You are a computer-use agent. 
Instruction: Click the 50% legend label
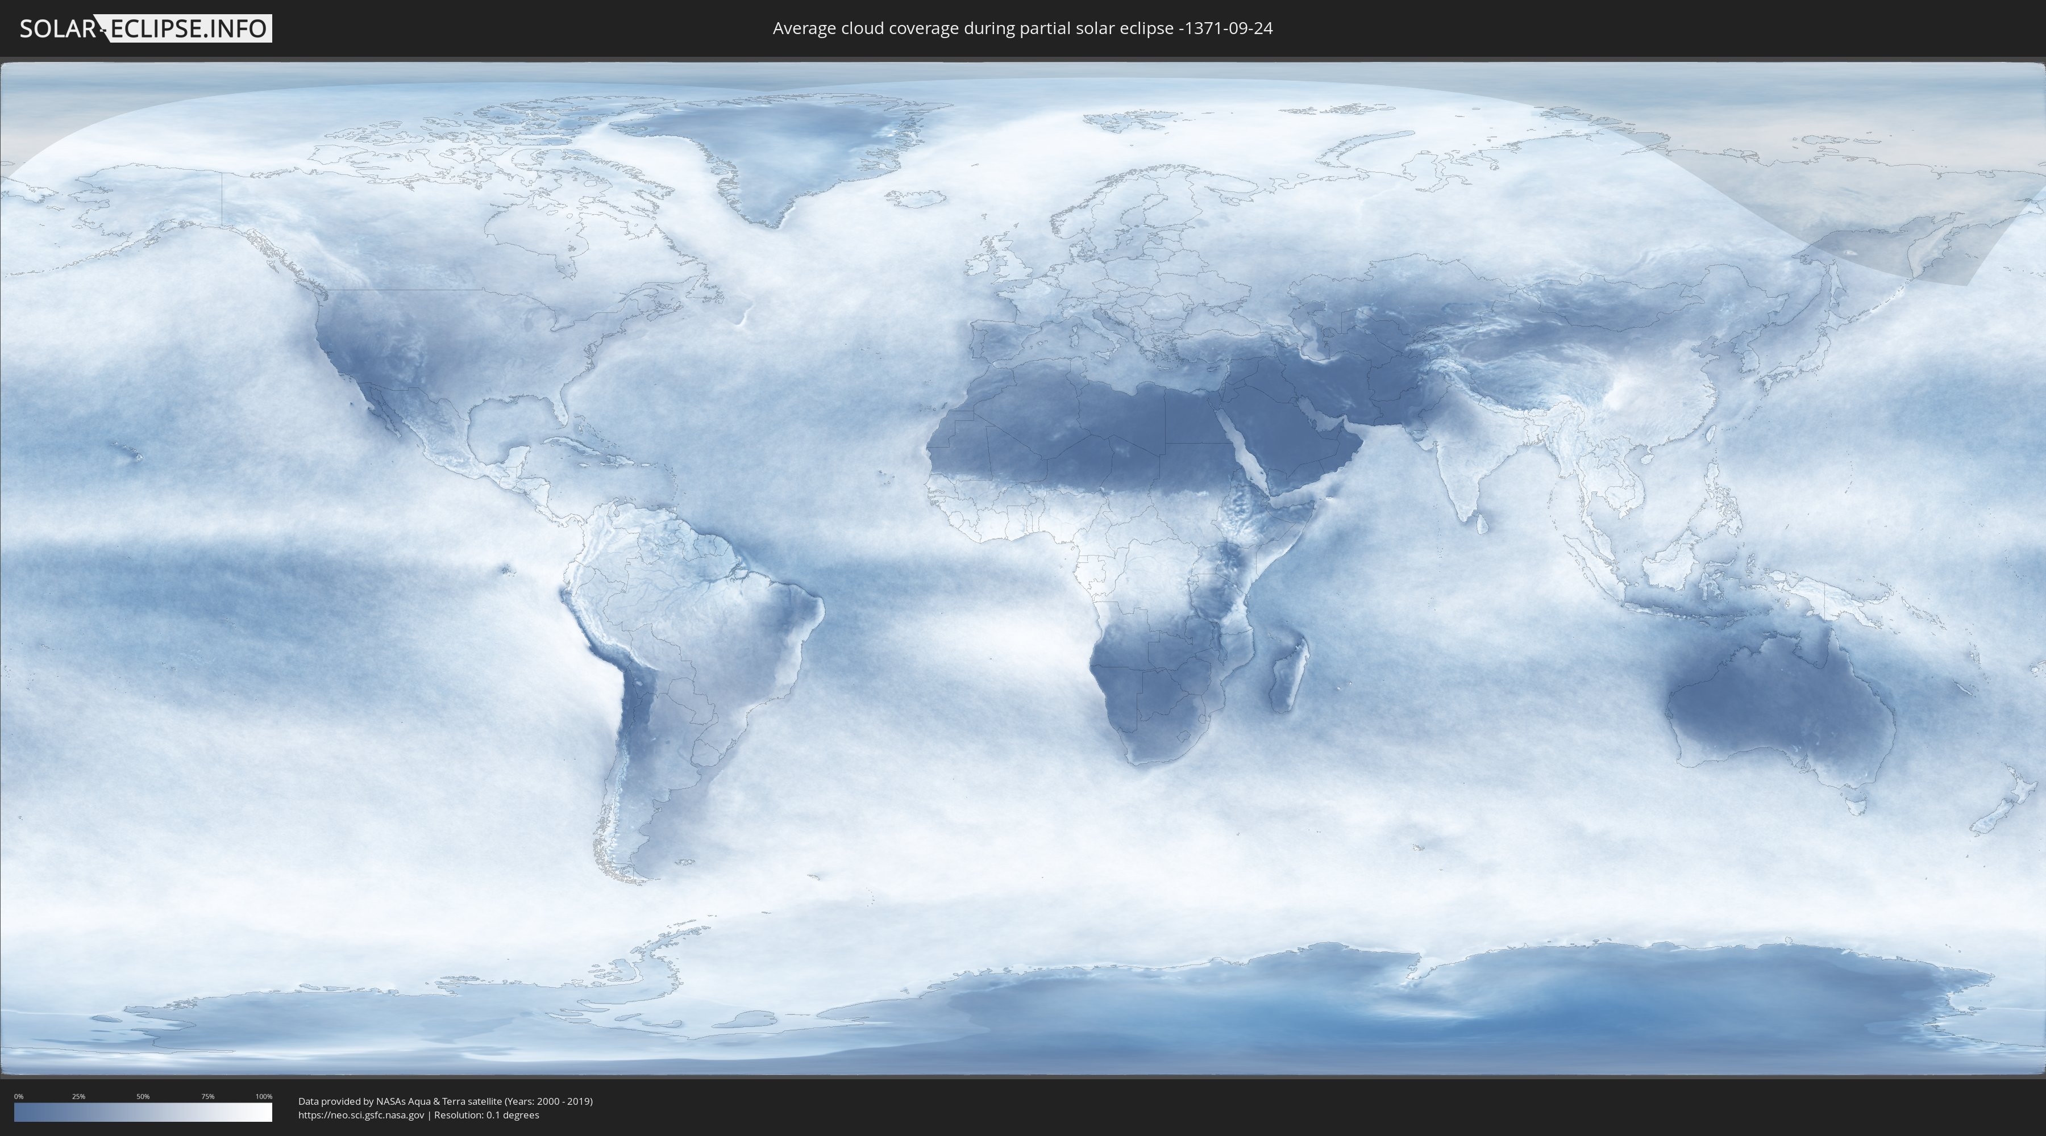tap(143, 1096)
